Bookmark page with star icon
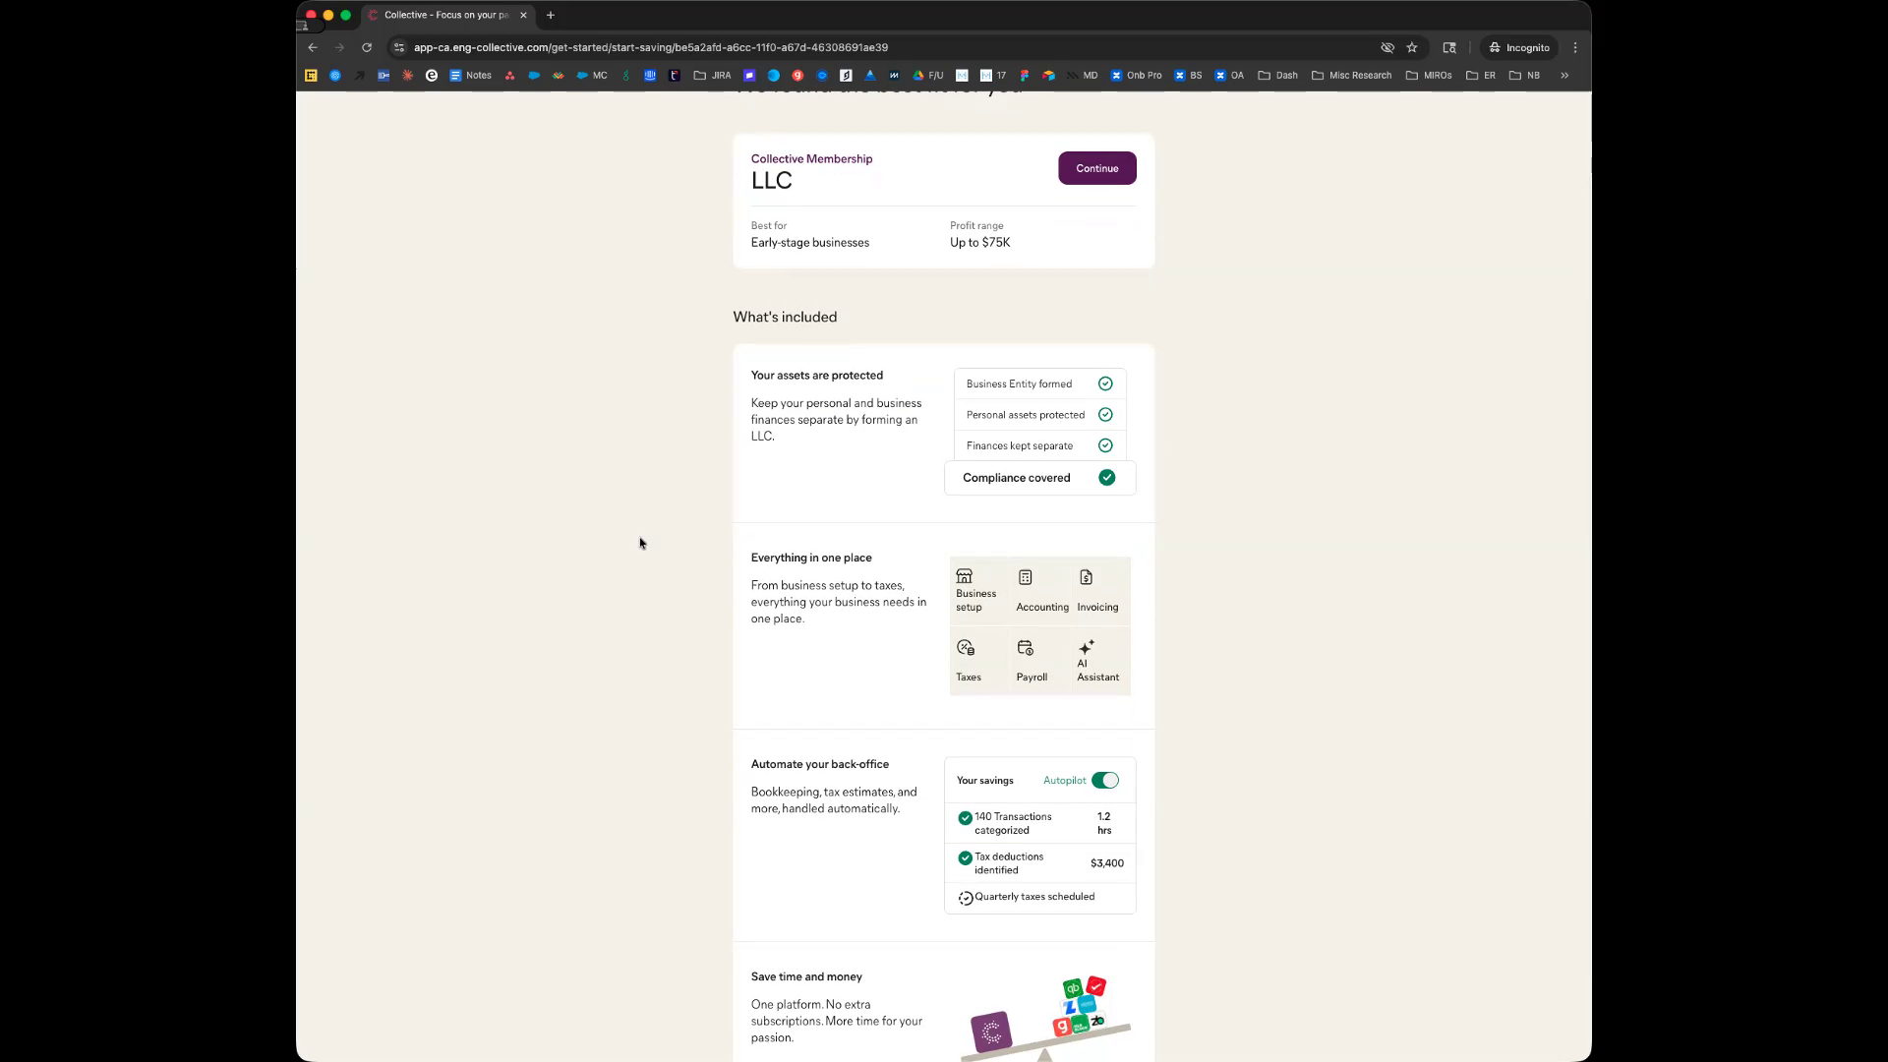 [x=1412, y=47]
